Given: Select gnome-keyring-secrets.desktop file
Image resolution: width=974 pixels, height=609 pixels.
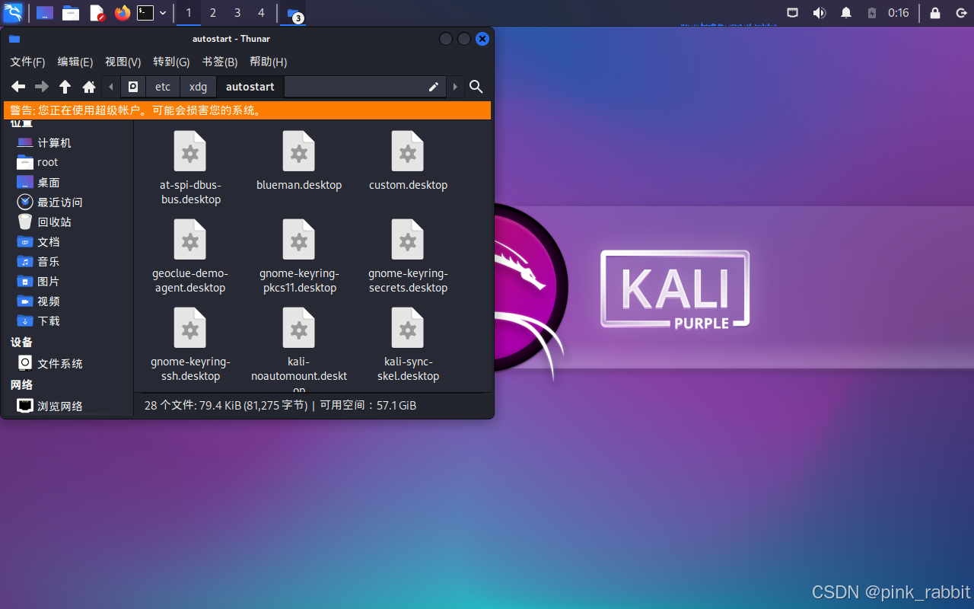Looking at the screenshot, I should [x=408, y=257].
